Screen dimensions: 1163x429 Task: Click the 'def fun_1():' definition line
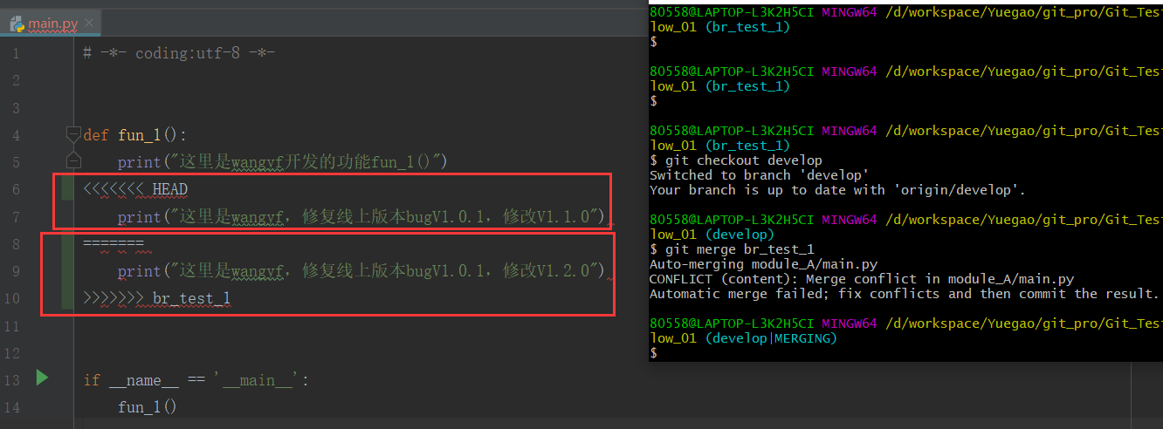coord(135,135)
